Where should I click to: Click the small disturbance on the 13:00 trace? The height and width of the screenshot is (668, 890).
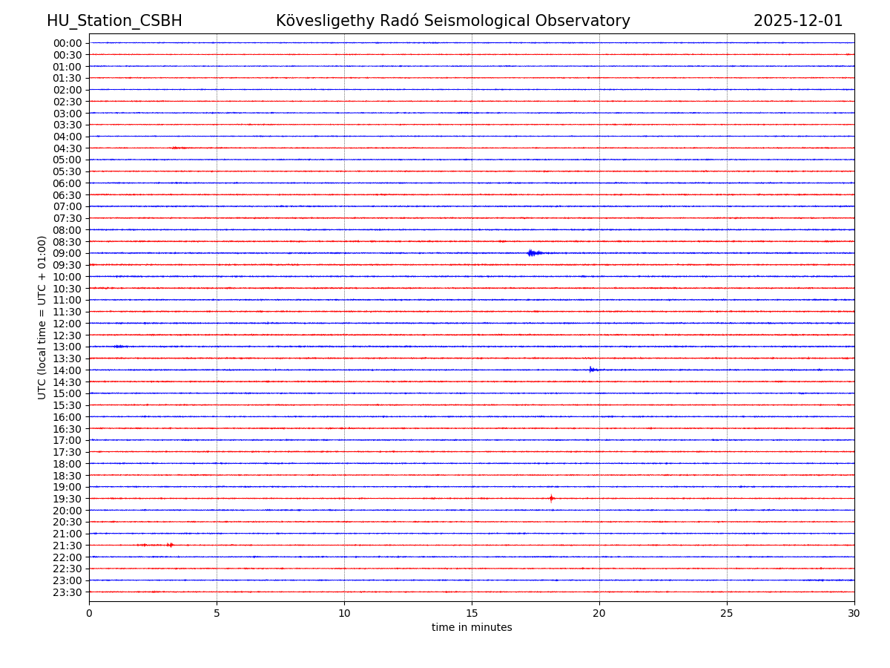pyautogui.click(x=119, y=347)
